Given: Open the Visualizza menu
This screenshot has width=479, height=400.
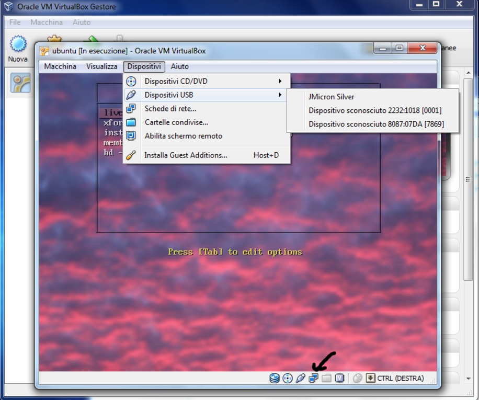Looking at the screenshot, I should click(102, 66).
